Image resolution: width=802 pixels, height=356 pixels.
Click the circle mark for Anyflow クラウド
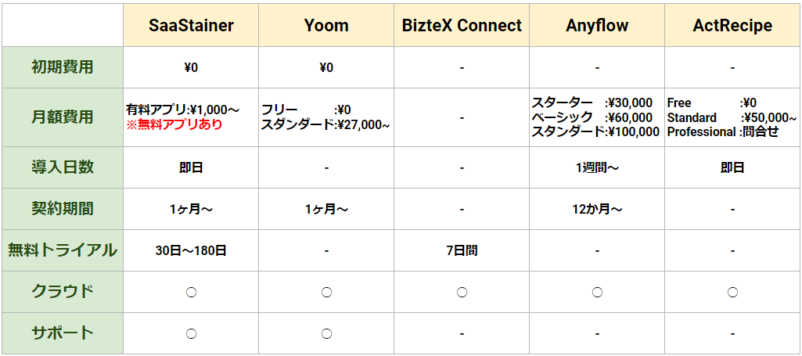597,292
